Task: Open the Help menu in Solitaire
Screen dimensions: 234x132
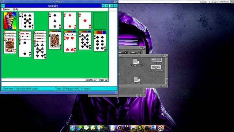Action: coord(15,9)
